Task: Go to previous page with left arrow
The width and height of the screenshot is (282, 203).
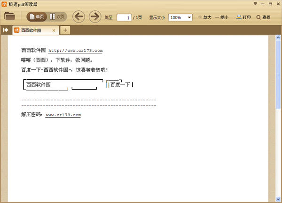Action: pos(78,17)
